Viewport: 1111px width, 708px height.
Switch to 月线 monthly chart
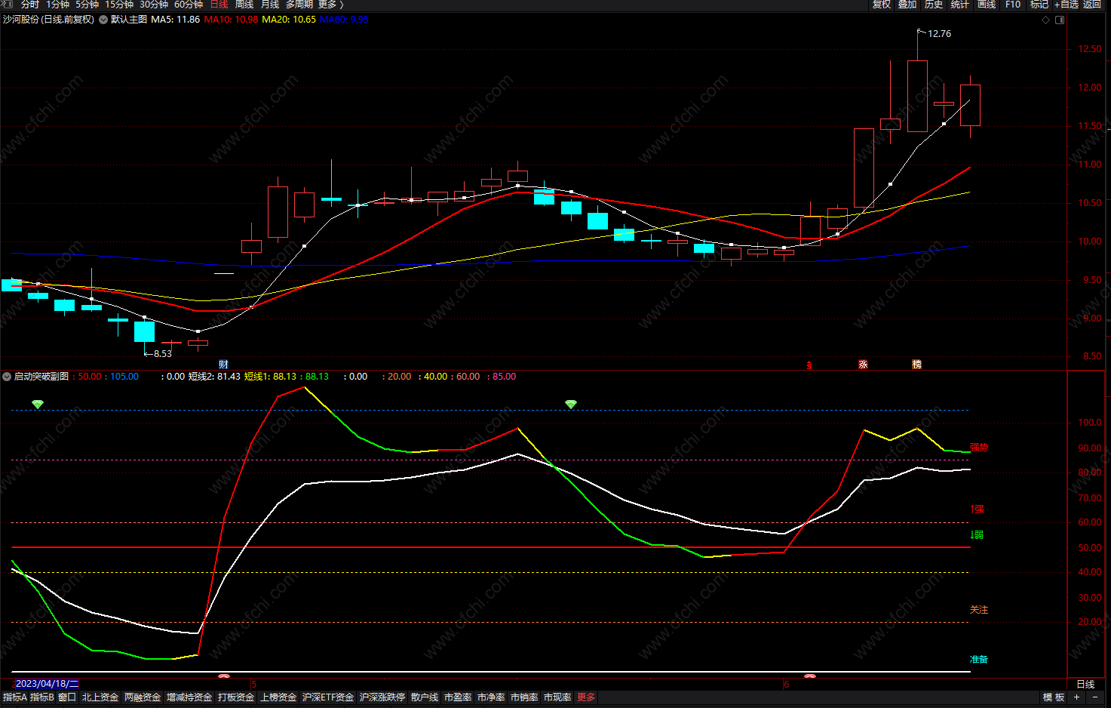(270, 5)
